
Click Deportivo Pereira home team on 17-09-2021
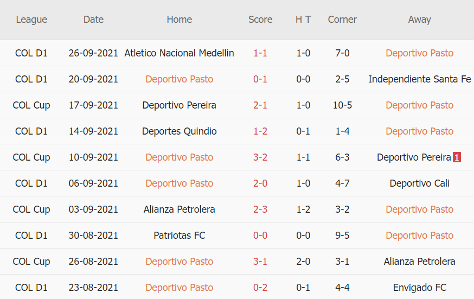coord(179,105)
